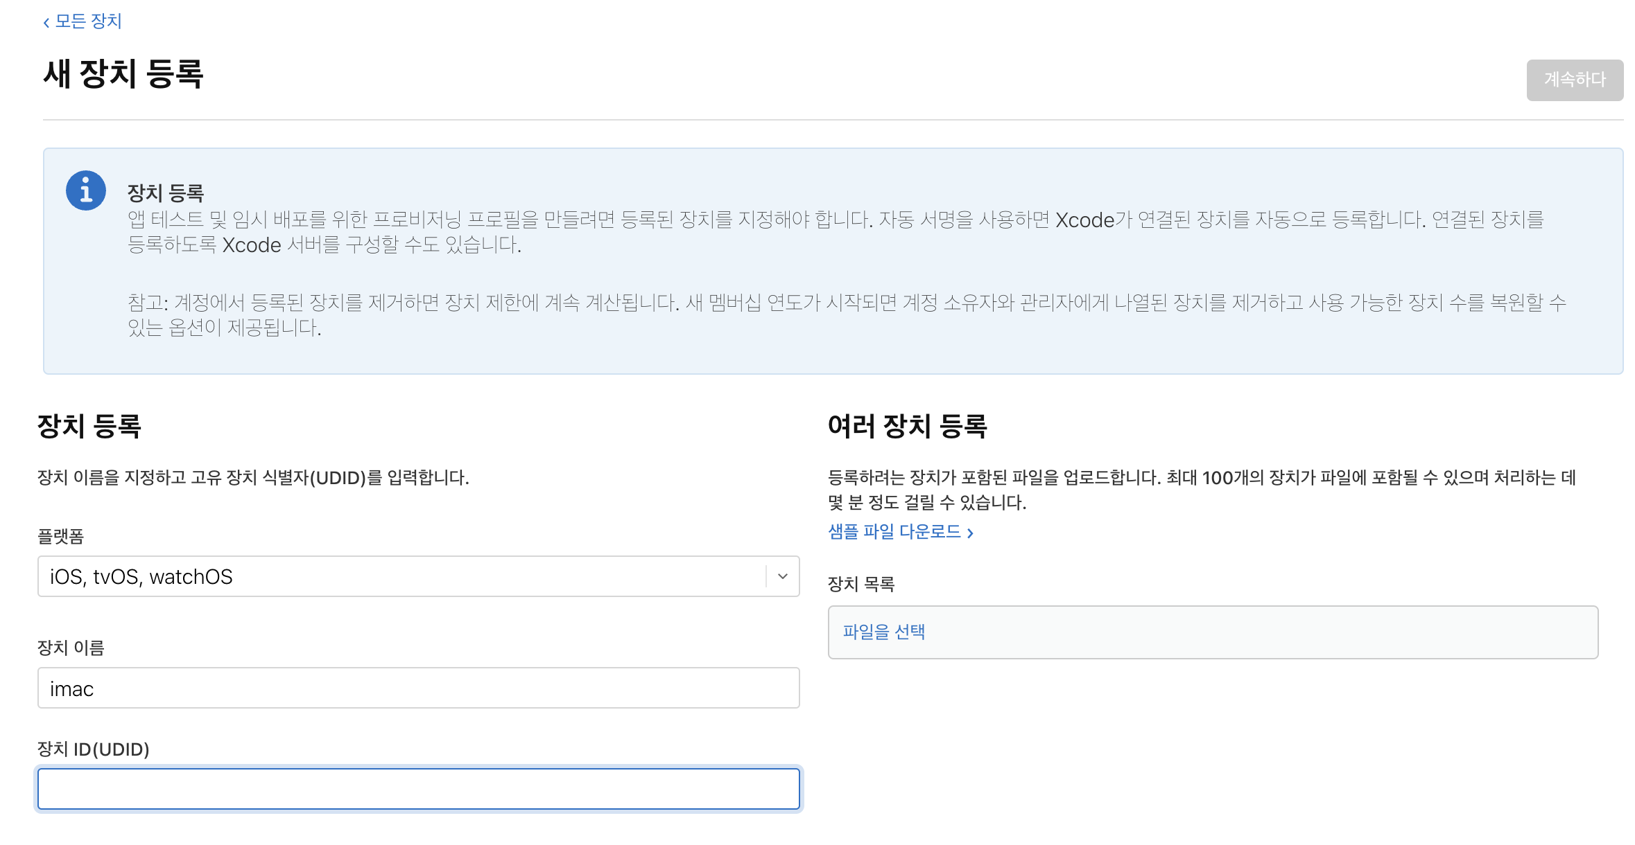
Task: Click the 장치 등록 title inside info box
Action: [165, 193]
